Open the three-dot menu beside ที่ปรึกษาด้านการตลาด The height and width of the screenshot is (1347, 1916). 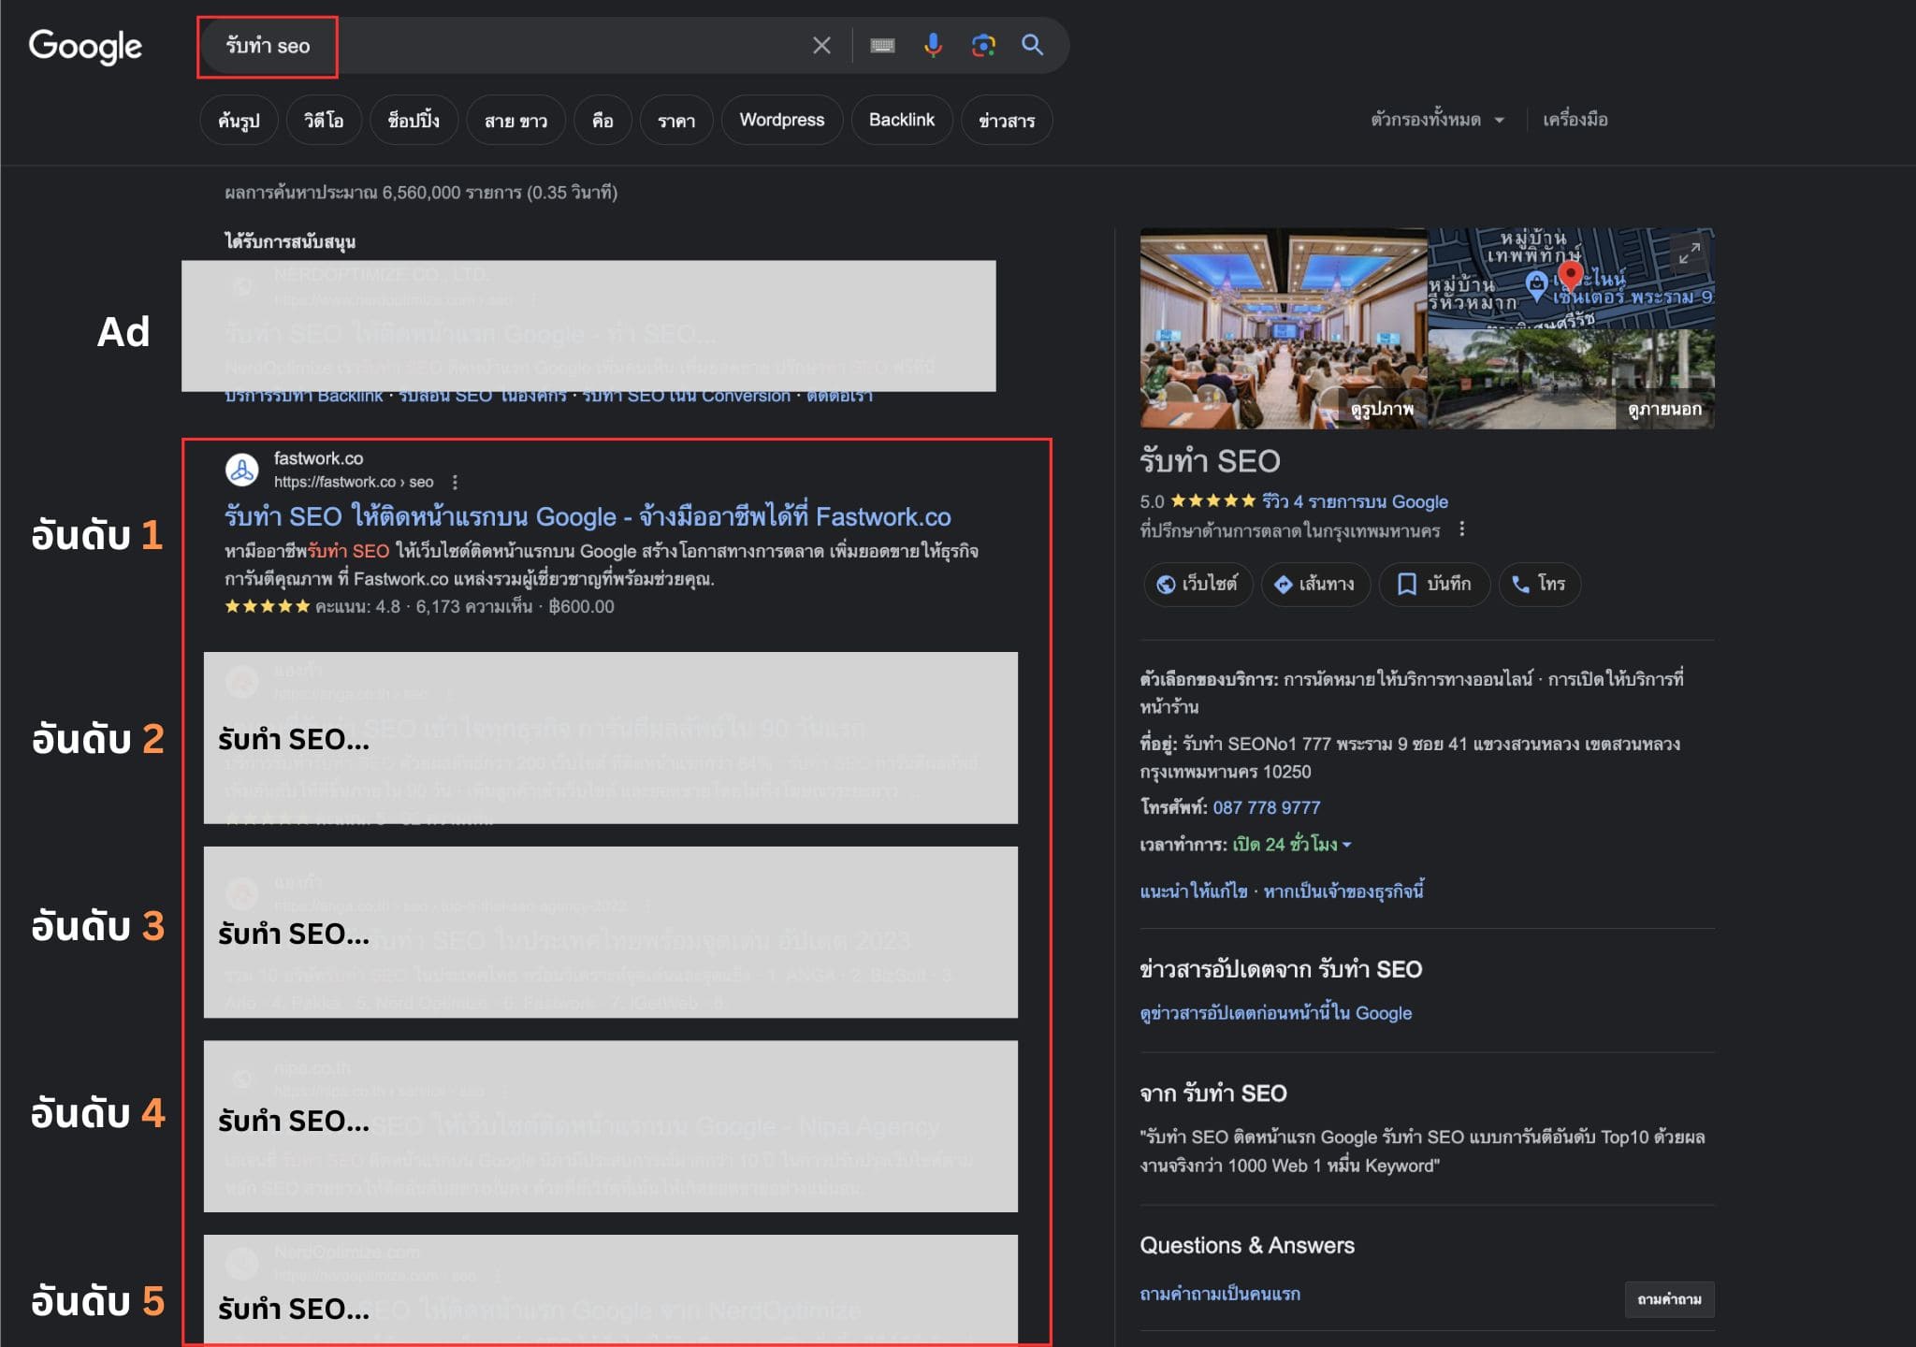click(x=1461, y=529)
